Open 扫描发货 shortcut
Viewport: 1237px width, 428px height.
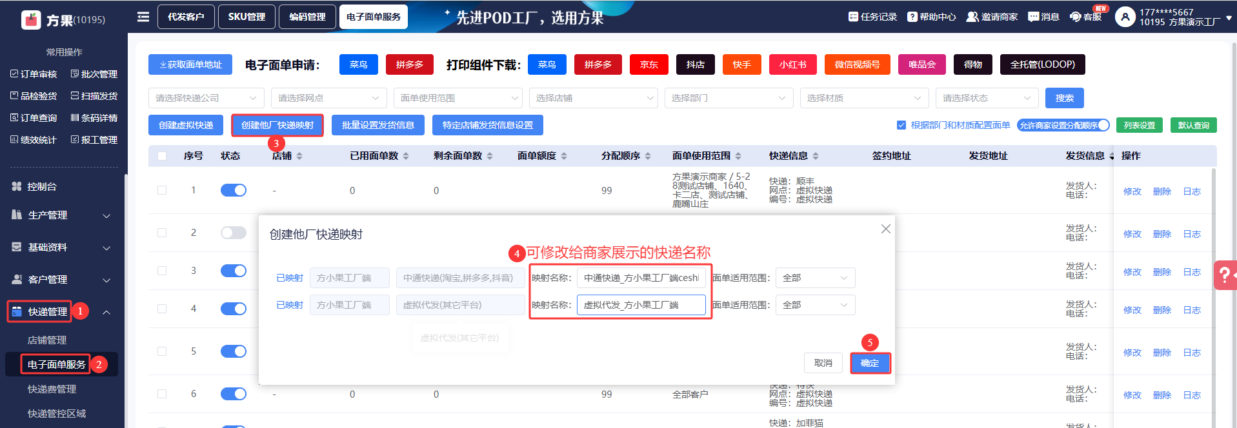[x=94, y=96]
